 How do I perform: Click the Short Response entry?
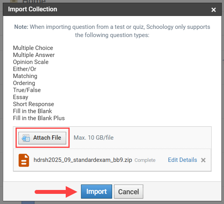click(33, 104)
